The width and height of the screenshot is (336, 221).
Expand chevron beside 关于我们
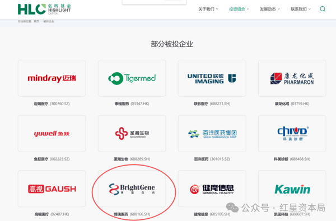point(217,9)
